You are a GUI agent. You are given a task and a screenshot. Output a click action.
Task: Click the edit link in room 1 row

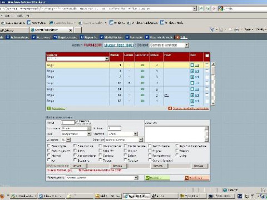coord(197,65)
